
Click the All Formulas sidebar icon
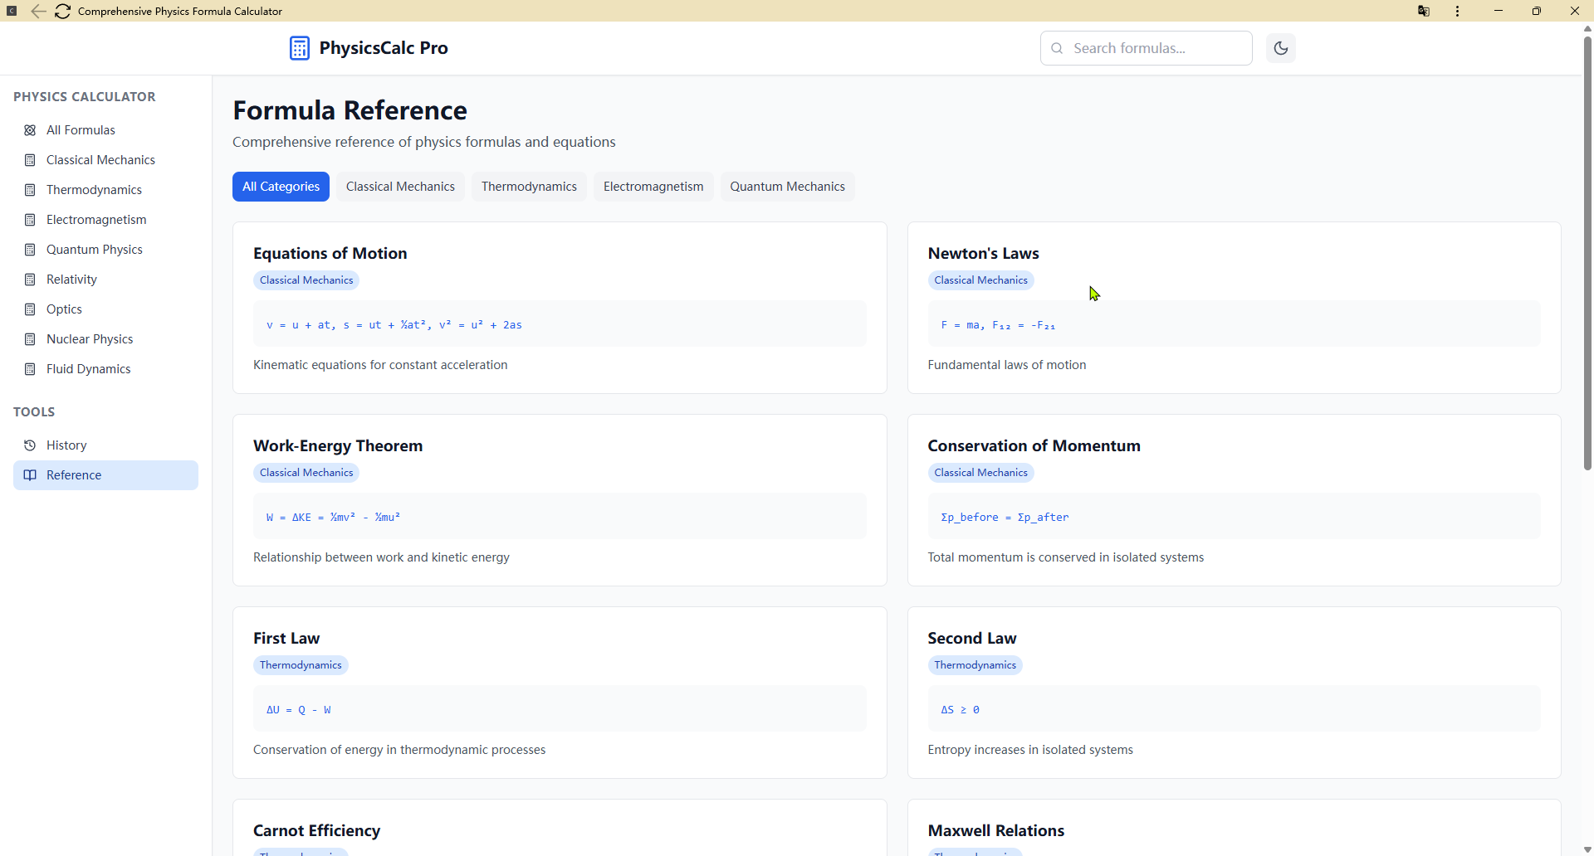pos(30,130)
